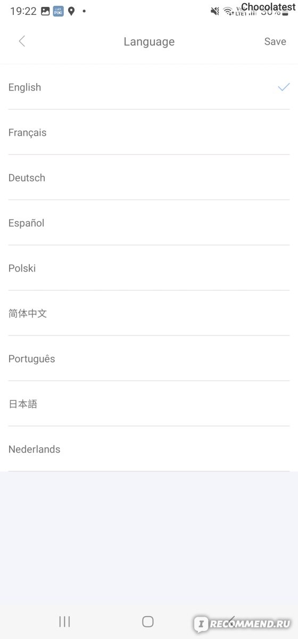Select Français language option
Viewport: 298px width, 639px height.
(149, 133)
